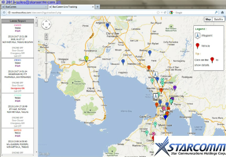Select vehicle TR383 in the report list
The width and height of the screenshot is (226, 157).
tap(18, 98)
